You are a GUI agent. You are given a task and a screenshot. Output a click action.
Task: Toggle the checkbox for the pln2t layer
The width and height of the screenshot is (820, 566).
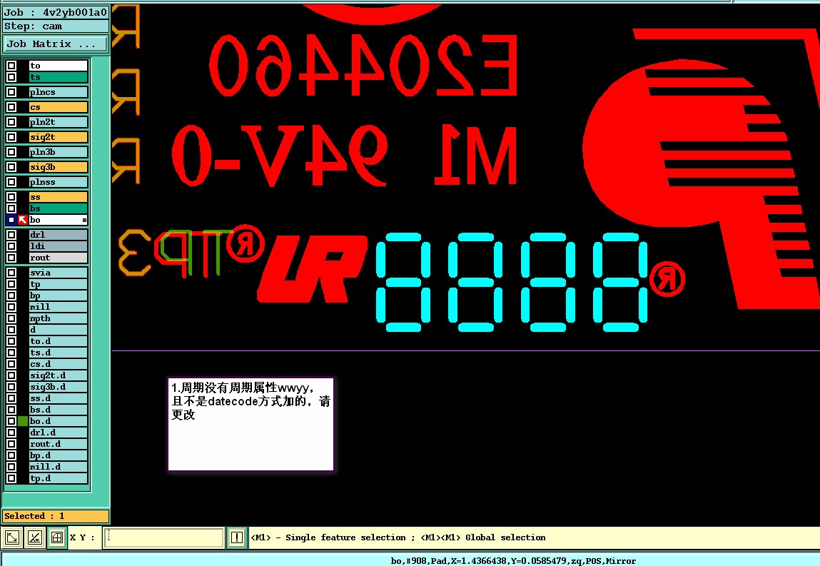11,122
